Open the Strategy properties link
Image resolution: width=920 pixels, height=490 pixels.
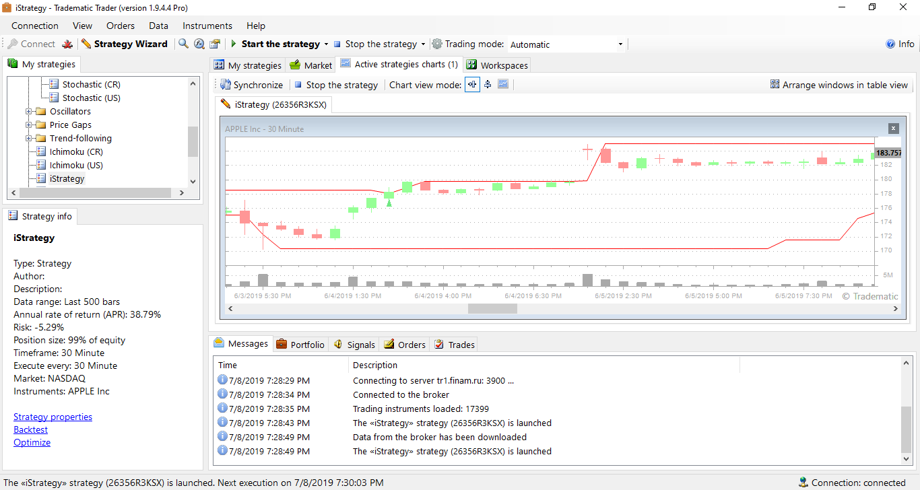tap(53, 417)
